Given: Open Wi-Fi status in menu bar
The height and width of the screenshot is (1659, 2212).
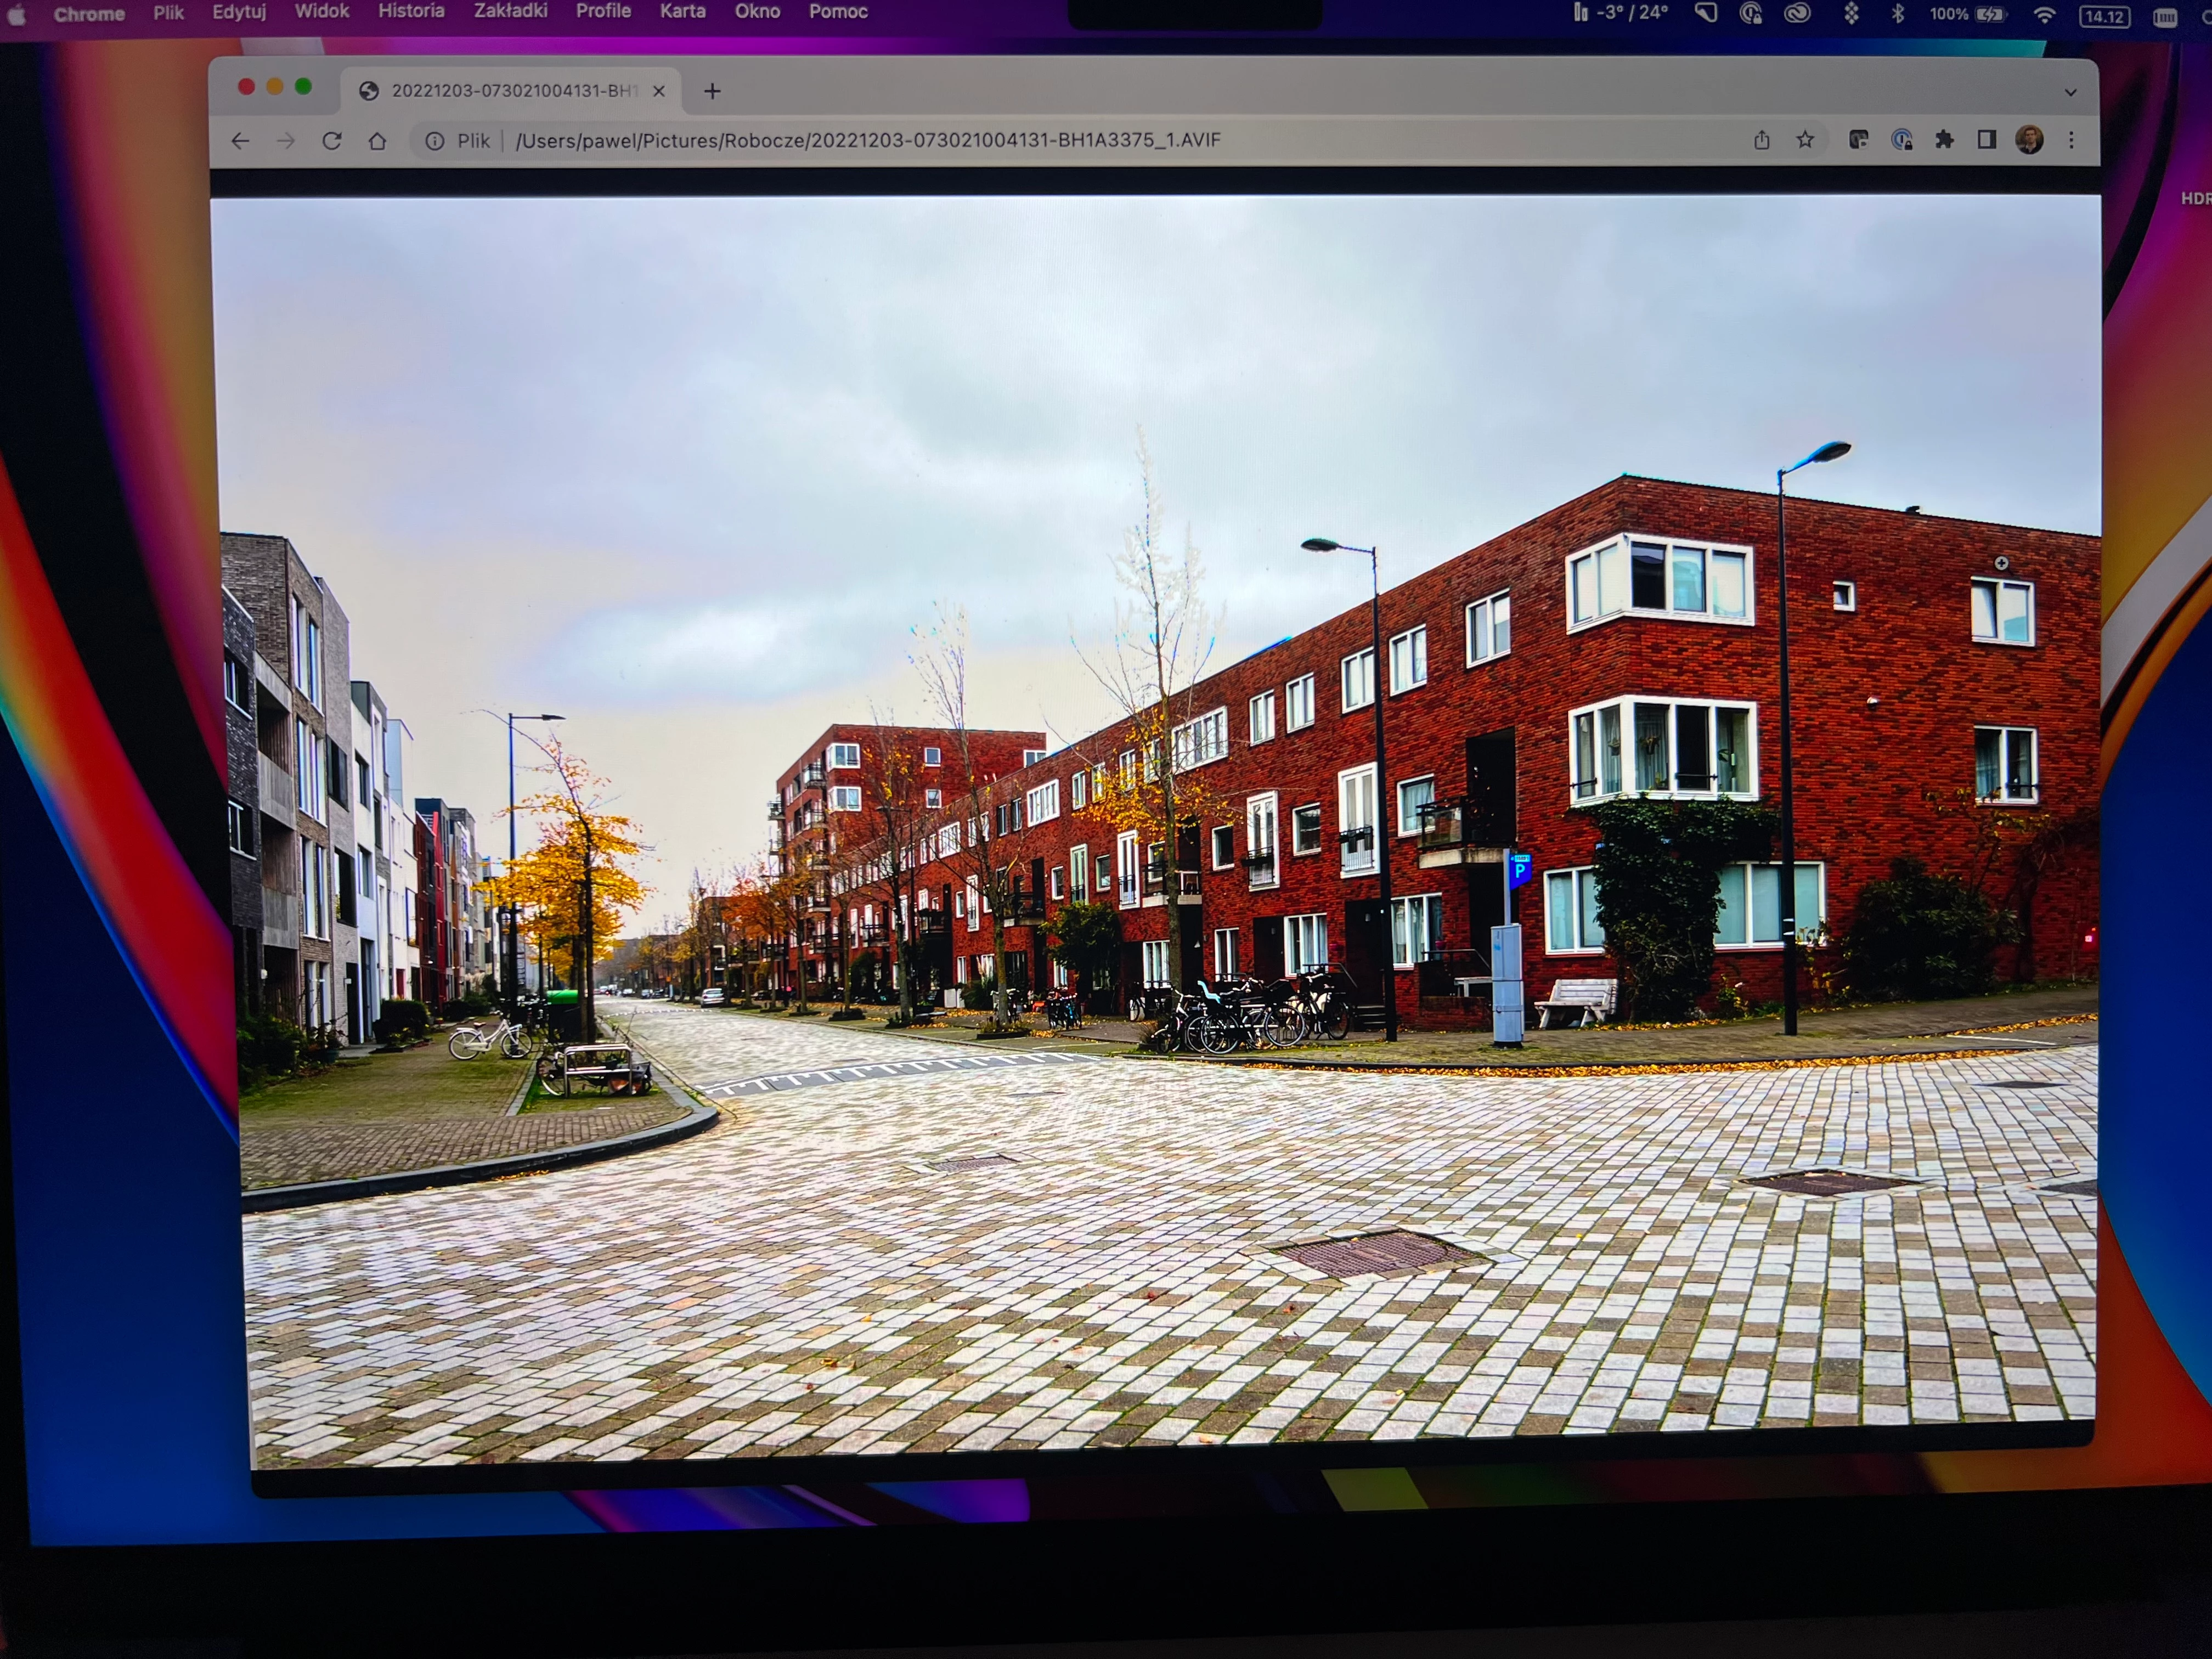Looking at the screenshot, I should 2044,15.
